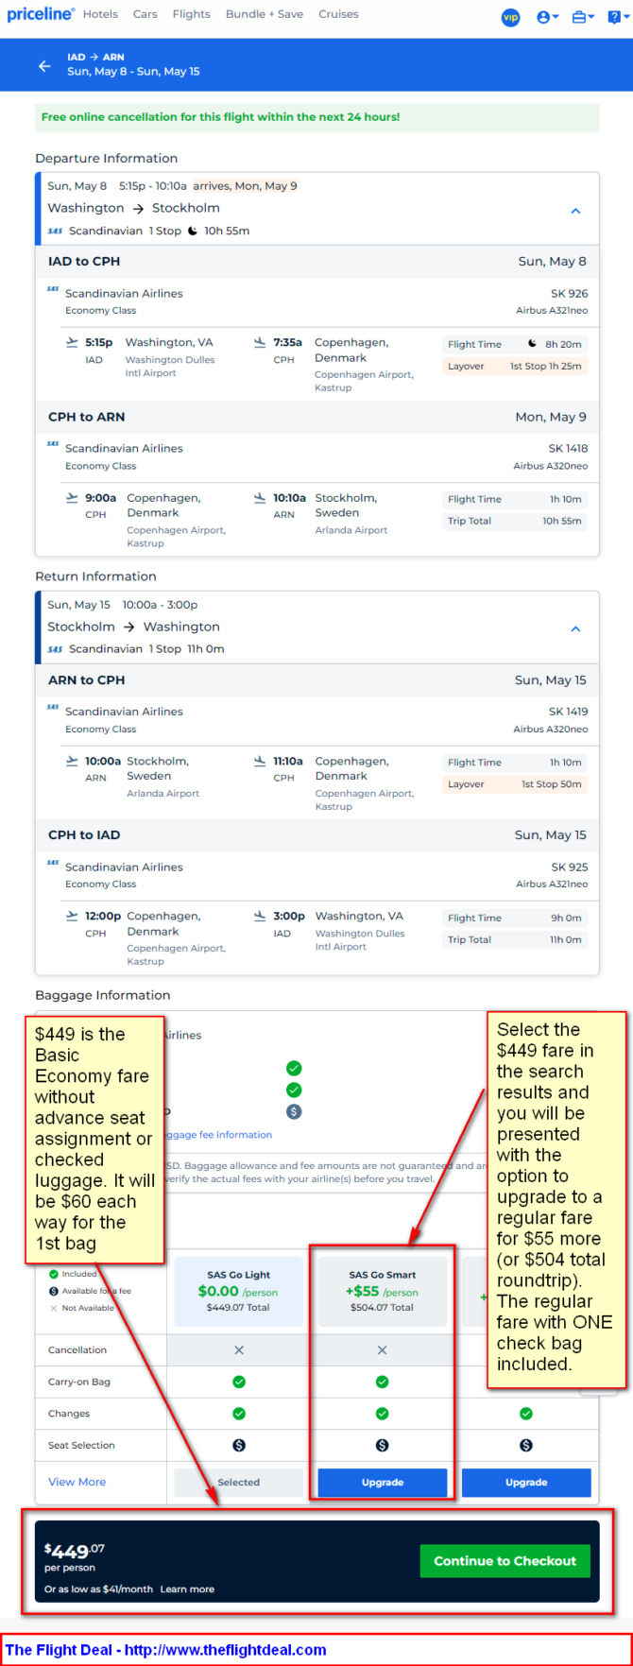Click the Cruises navigation item
The width and height of the screenshot is (633, 1666).
coord(338,14)
